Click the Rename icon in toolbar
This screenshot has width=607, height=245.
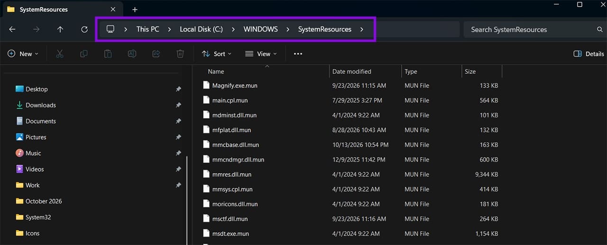[x=132, y=54]
